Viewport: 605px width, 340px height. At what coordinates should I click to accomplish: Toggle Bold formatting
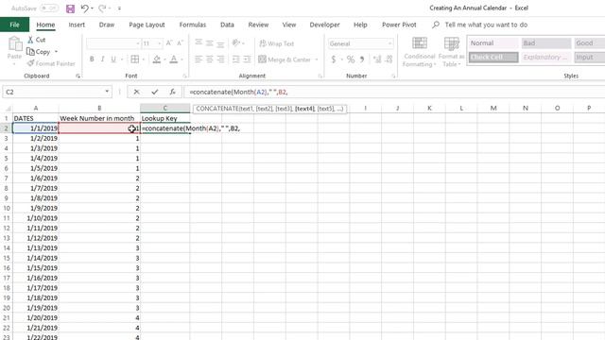pos(92,59)
